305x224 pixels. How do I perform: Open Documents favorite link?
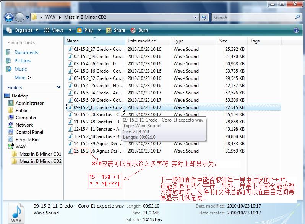click(26, 52)
